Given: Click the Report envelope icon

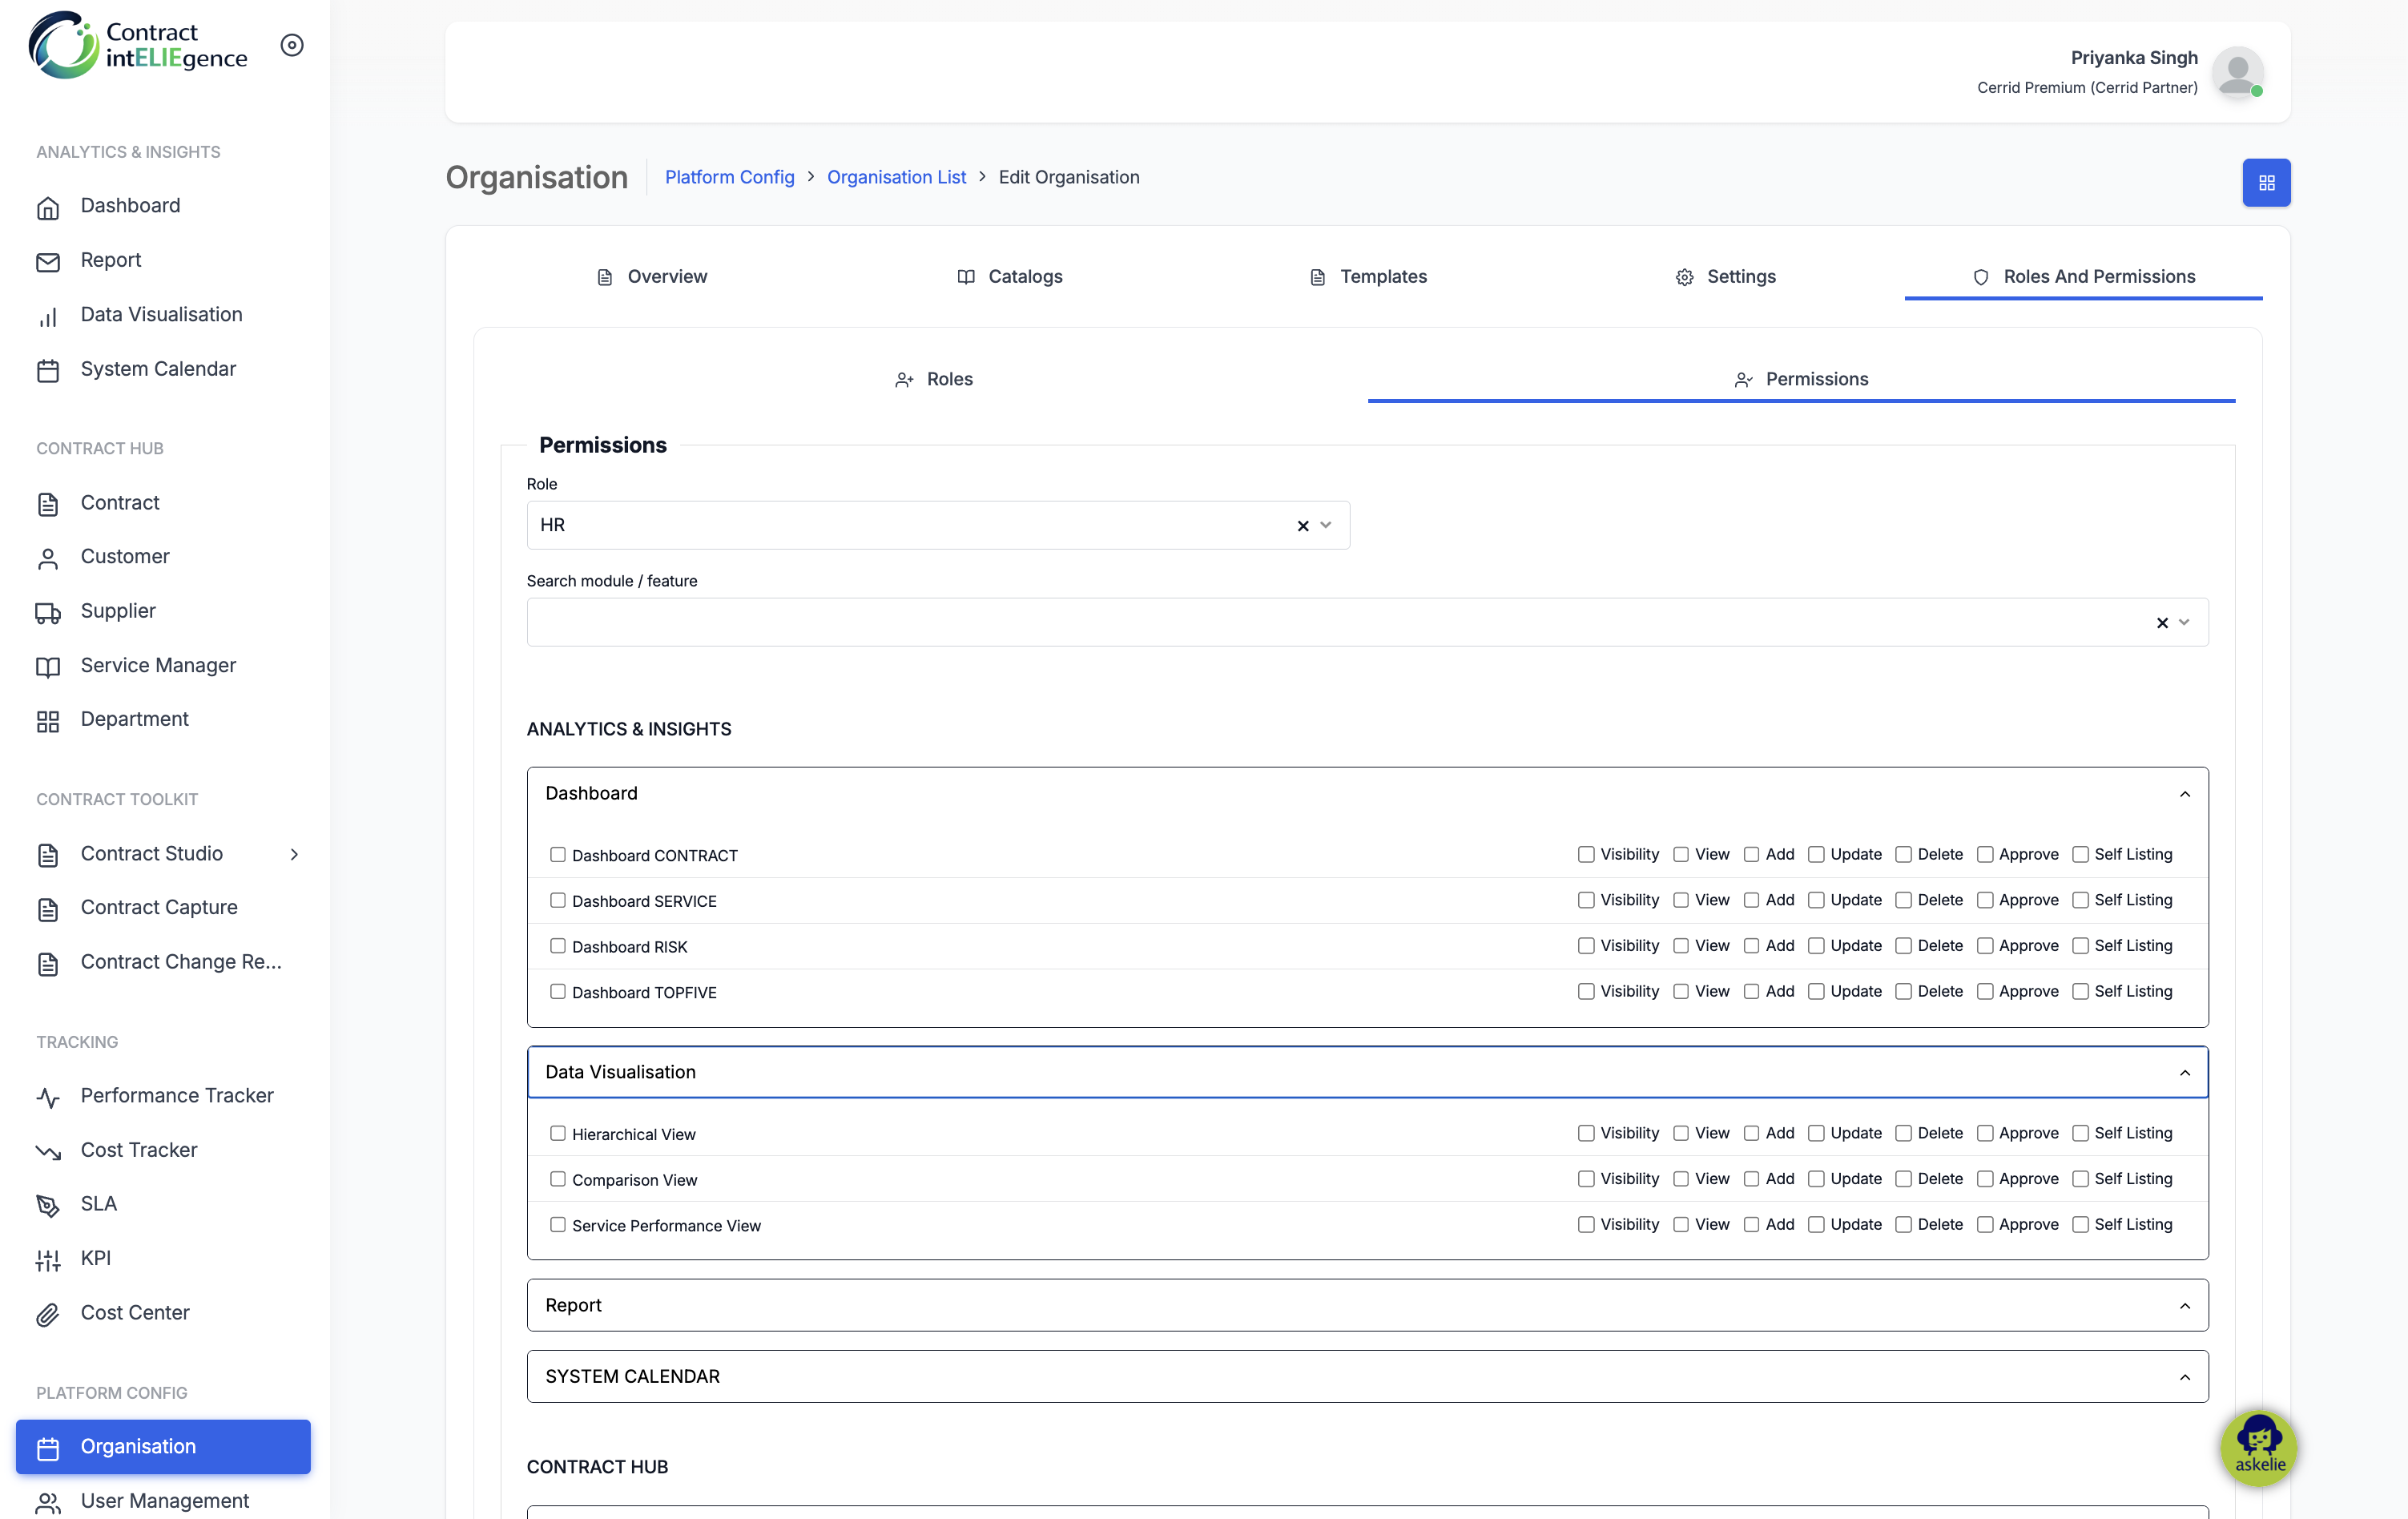Looking at the screenshot, I should tap(48, 261).
